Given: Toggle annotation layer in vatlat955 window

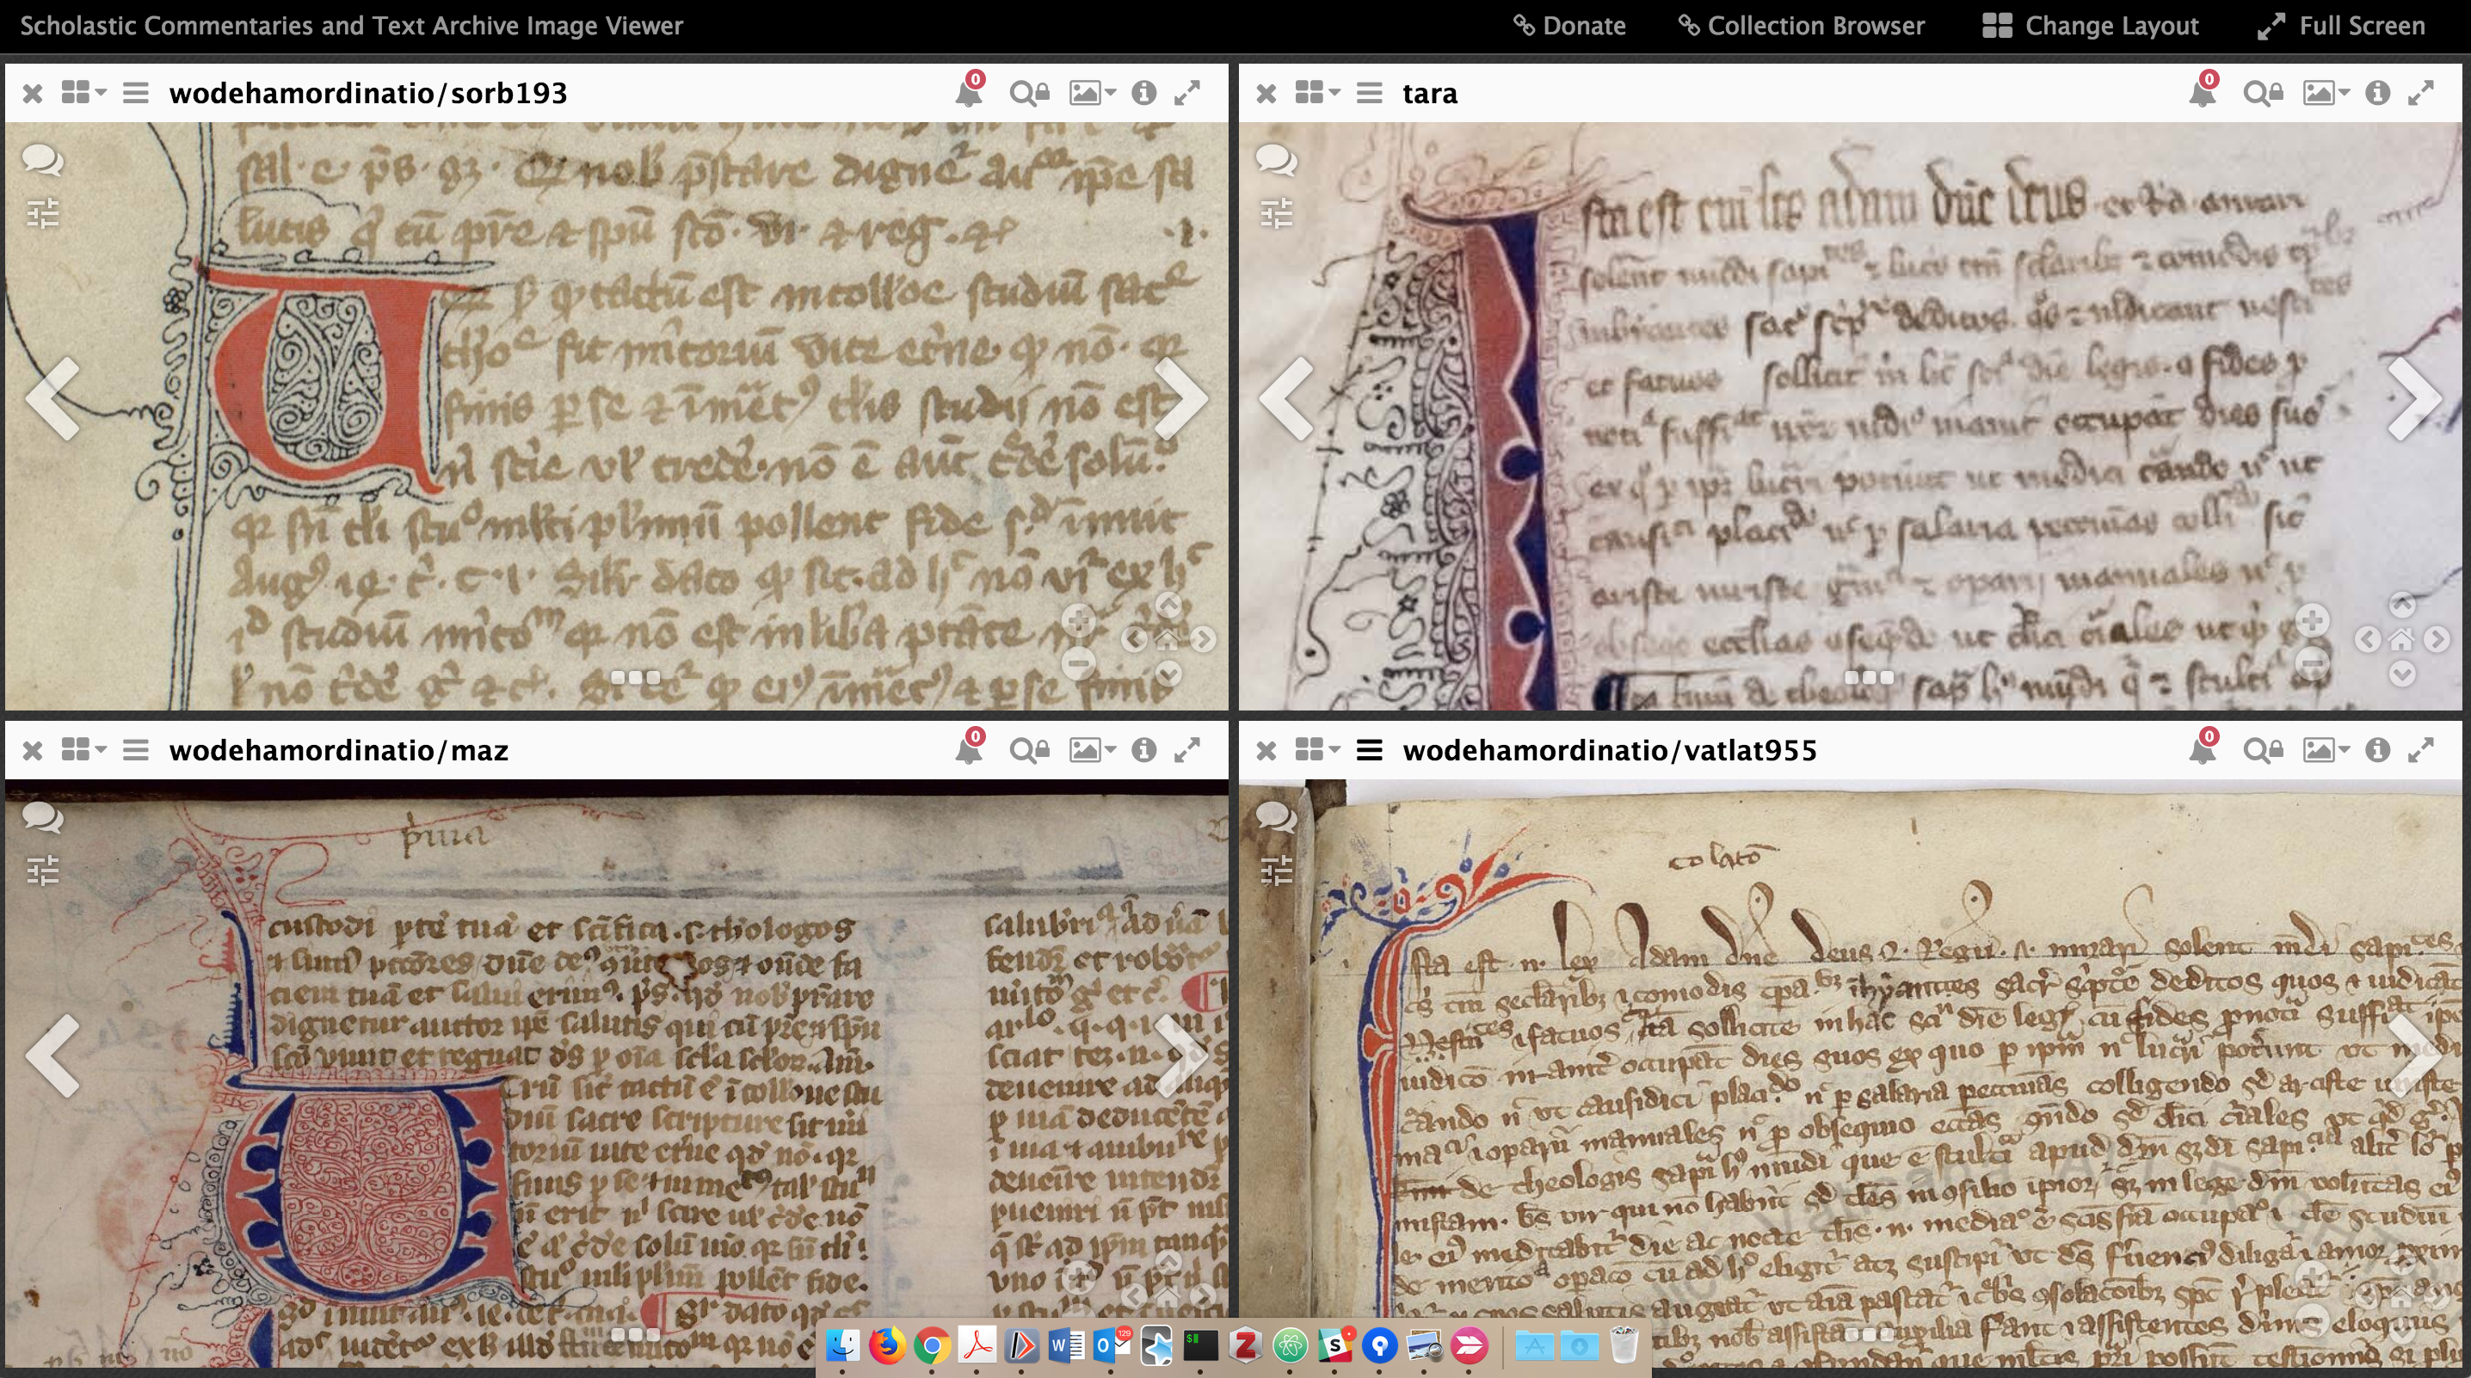Looking at the screenshot, I should (1276, 817).
